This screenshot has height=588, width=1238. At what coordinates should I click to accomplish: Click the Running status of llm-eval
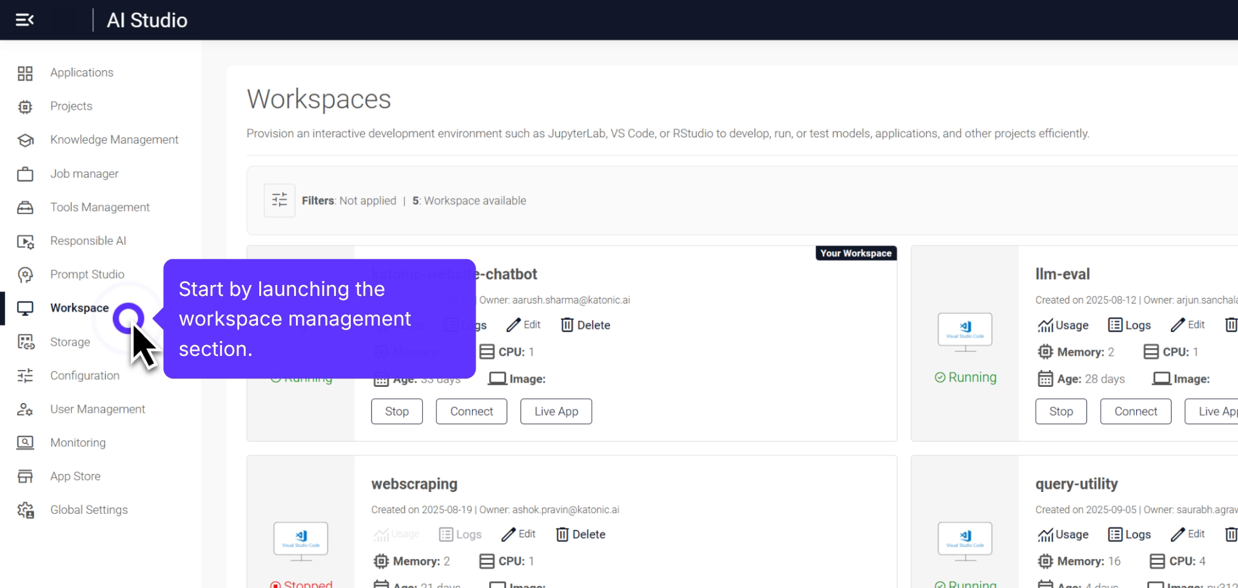(965, 377)
